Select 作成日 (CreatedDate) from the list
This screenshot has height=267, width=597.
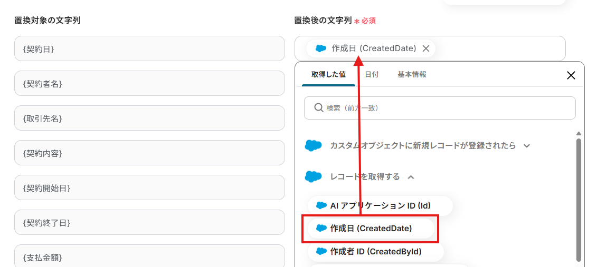click(x=371, y=228)
